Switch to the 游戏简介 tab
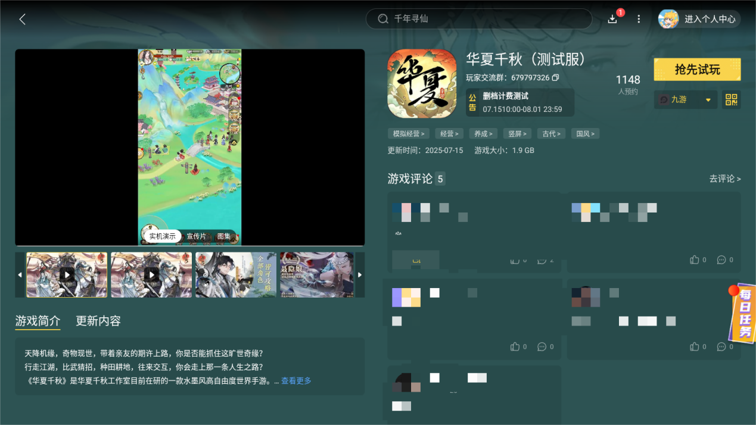Image resolution: width=756 pixels, height=425 pixels. [38, 321]
